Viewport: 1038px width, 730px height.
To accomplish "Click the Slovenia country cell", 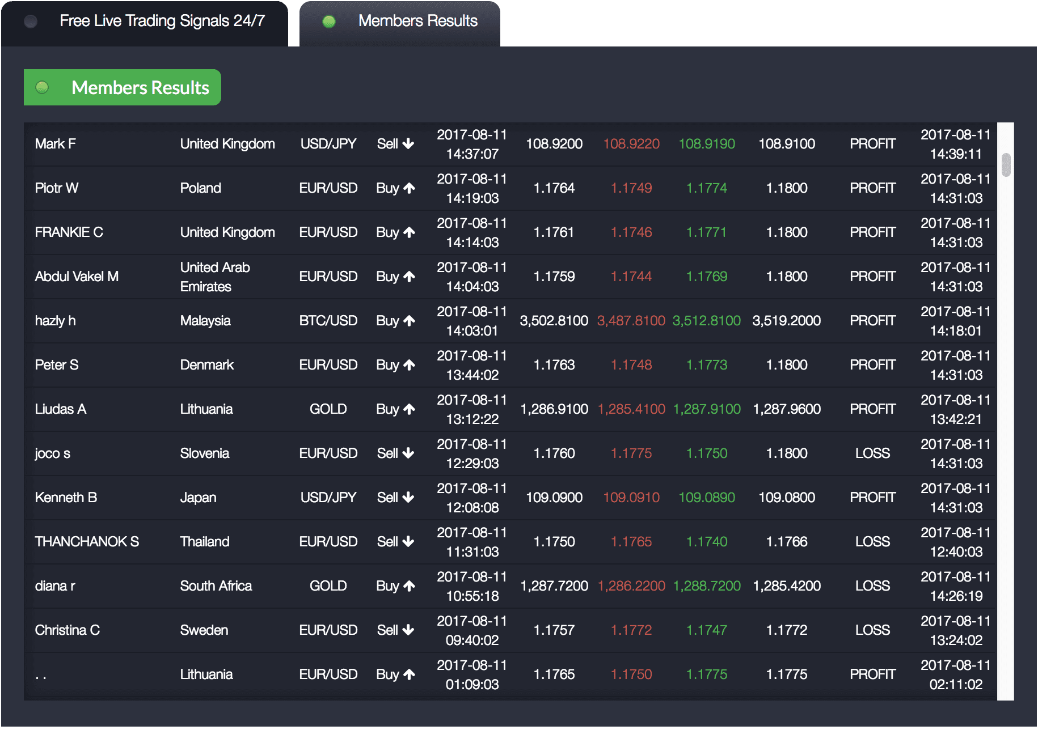I will coord(204,453).
